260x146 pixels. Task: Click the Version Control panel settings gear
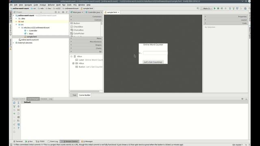point(243,99)
